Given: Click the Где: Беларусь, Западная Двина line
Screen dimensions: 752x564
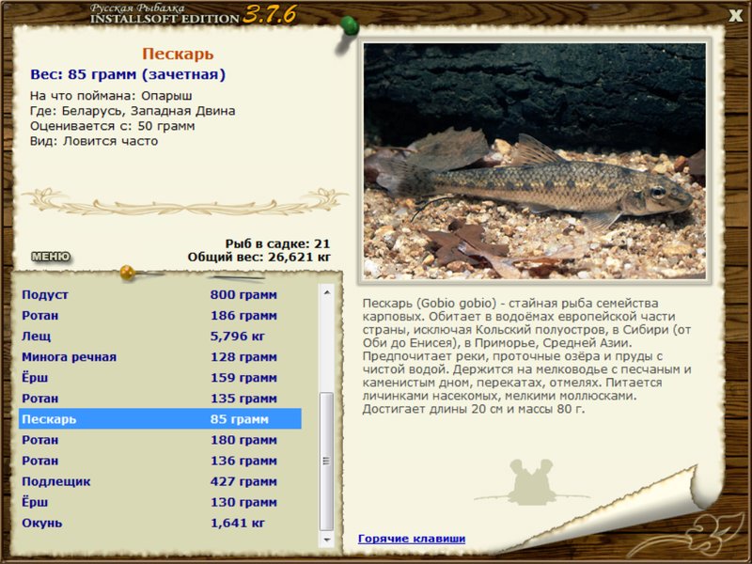Looking at the screenshot, I should point(133,111).
